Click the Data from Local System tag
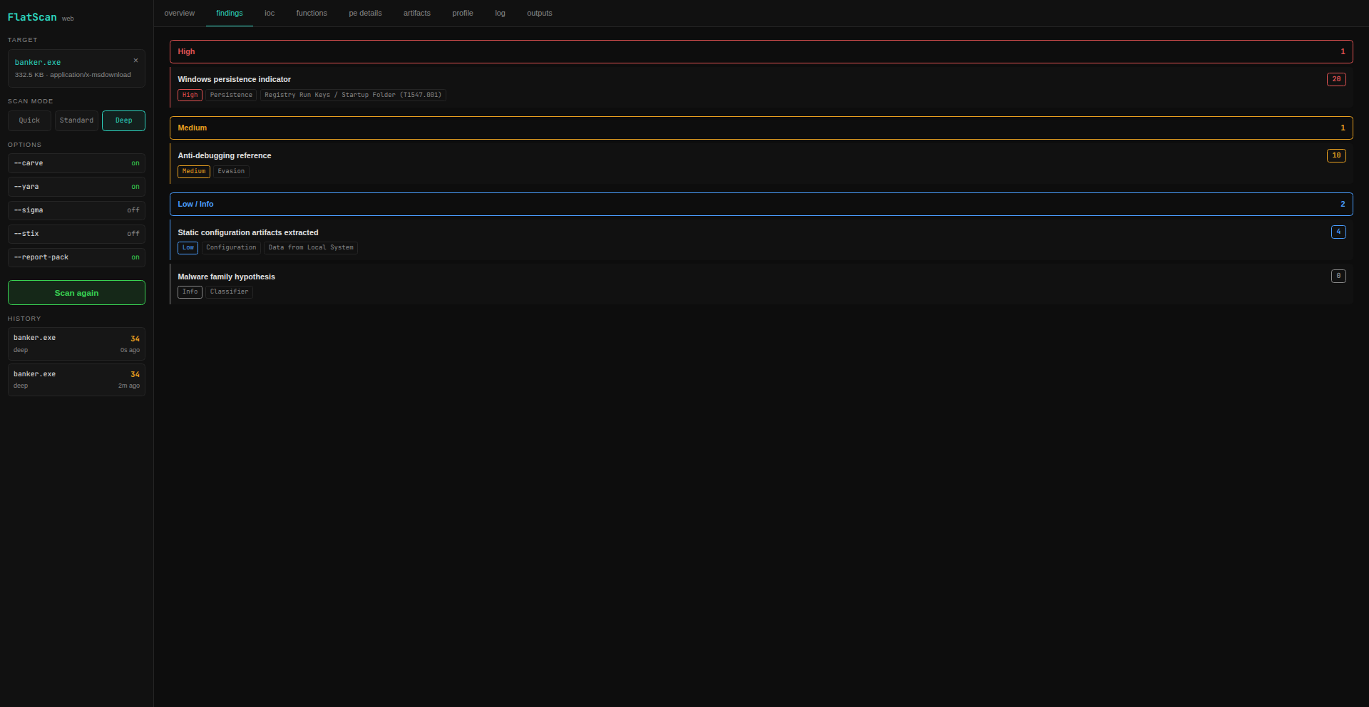 point(311,247)
